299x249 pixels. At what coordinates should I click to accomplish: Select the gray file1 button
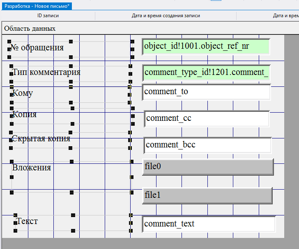tap(207, 195)
